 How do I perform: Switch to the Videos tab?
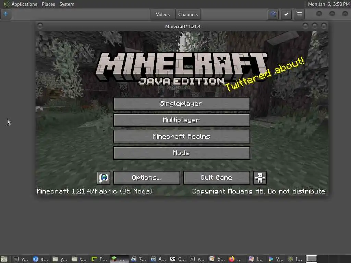point(163,14)
